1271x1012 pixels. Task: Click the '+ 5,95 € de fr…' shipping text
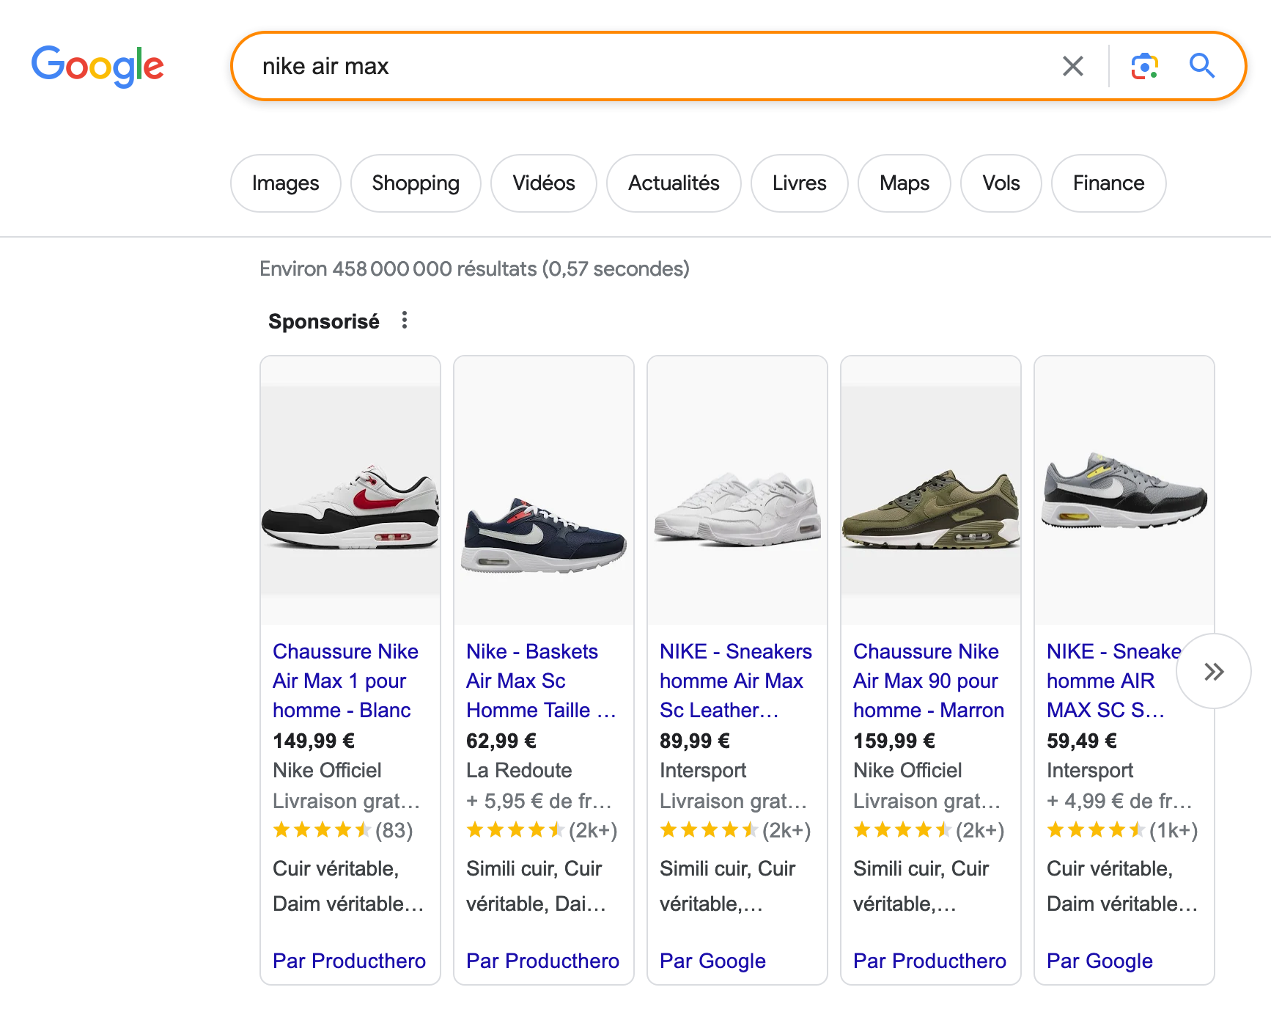click(539, 801)
